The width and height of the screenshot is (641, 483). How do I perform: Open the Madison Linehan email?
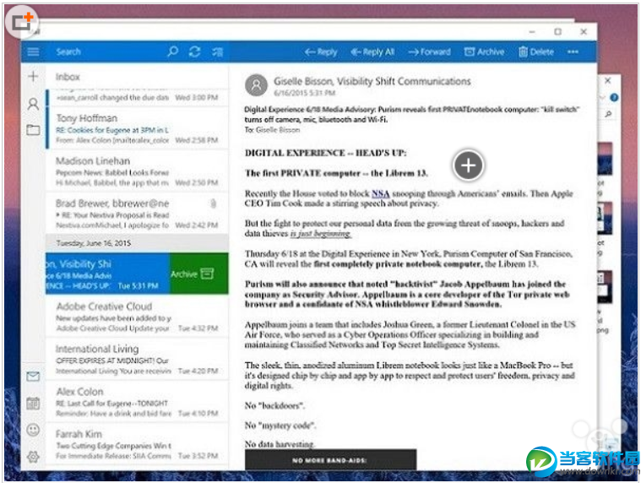137,171
